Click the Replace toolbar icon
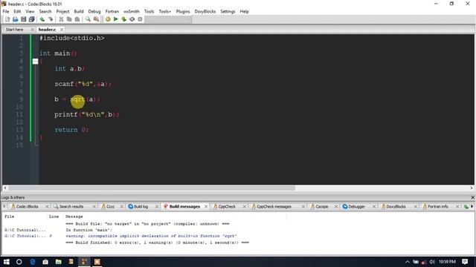 [x=96, y=19]
